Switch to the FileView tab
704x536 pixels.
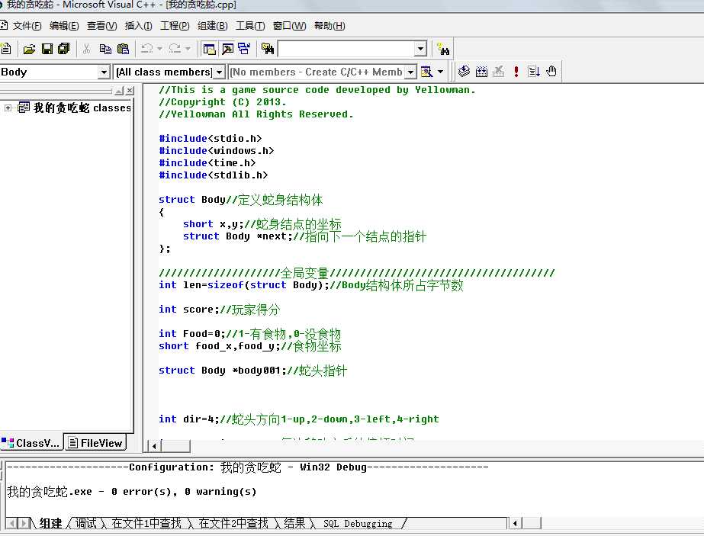95,443
